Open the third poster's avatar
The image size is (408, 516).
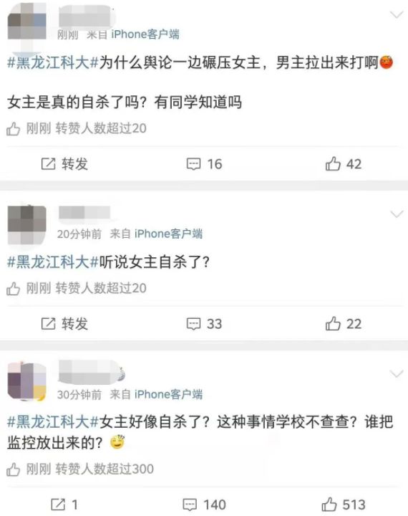click(x=27, y=381)
